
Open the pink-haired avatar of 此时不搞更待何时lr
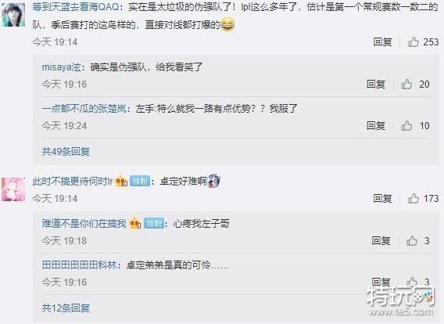[x=13, y=189]
